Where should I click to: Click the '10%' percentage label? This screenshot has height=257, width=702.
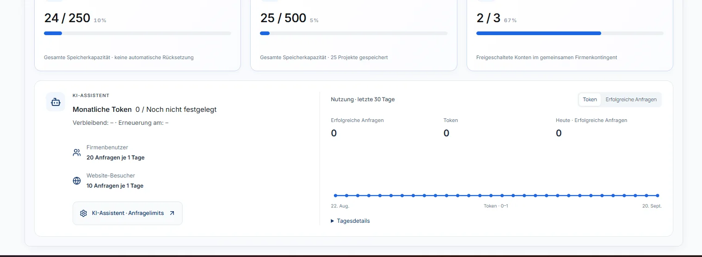100,20
